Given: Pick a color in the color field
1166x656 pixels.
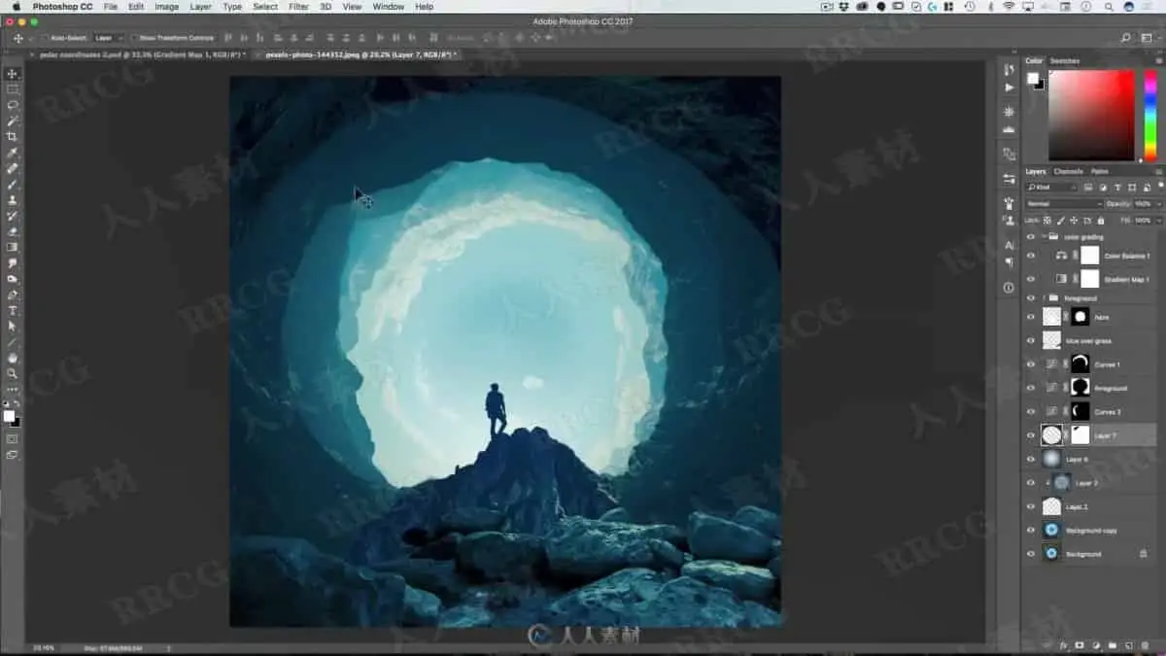Looking at the screenshot, I should (x=1091, y=115).
